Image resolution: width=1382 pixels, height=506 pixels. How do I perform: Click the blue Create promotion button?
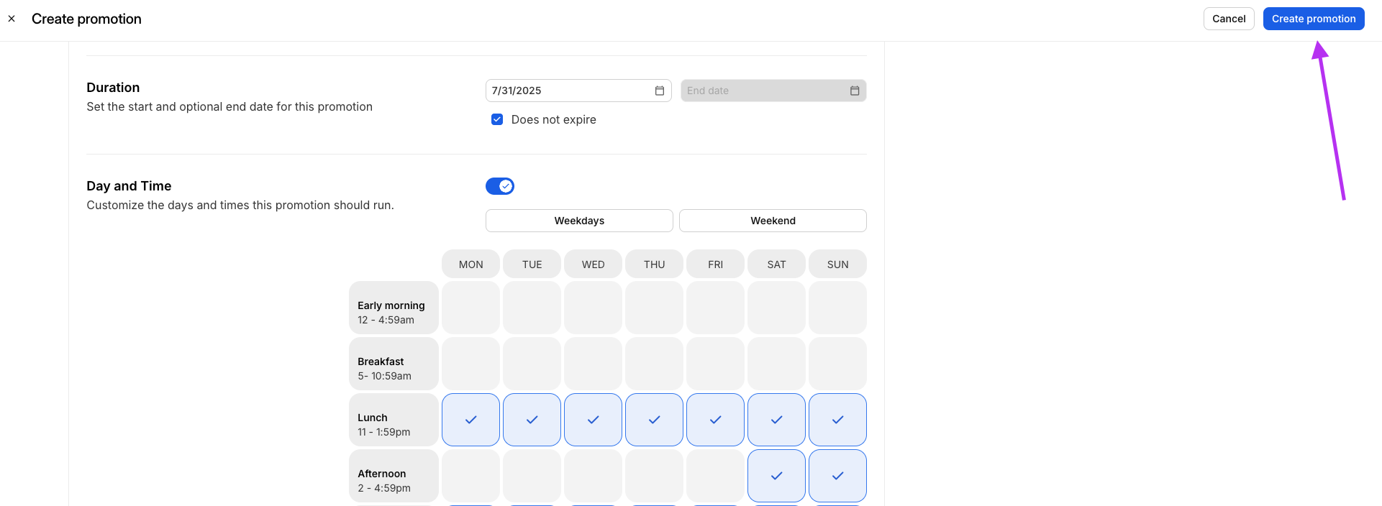click(x=1313, y=19)
